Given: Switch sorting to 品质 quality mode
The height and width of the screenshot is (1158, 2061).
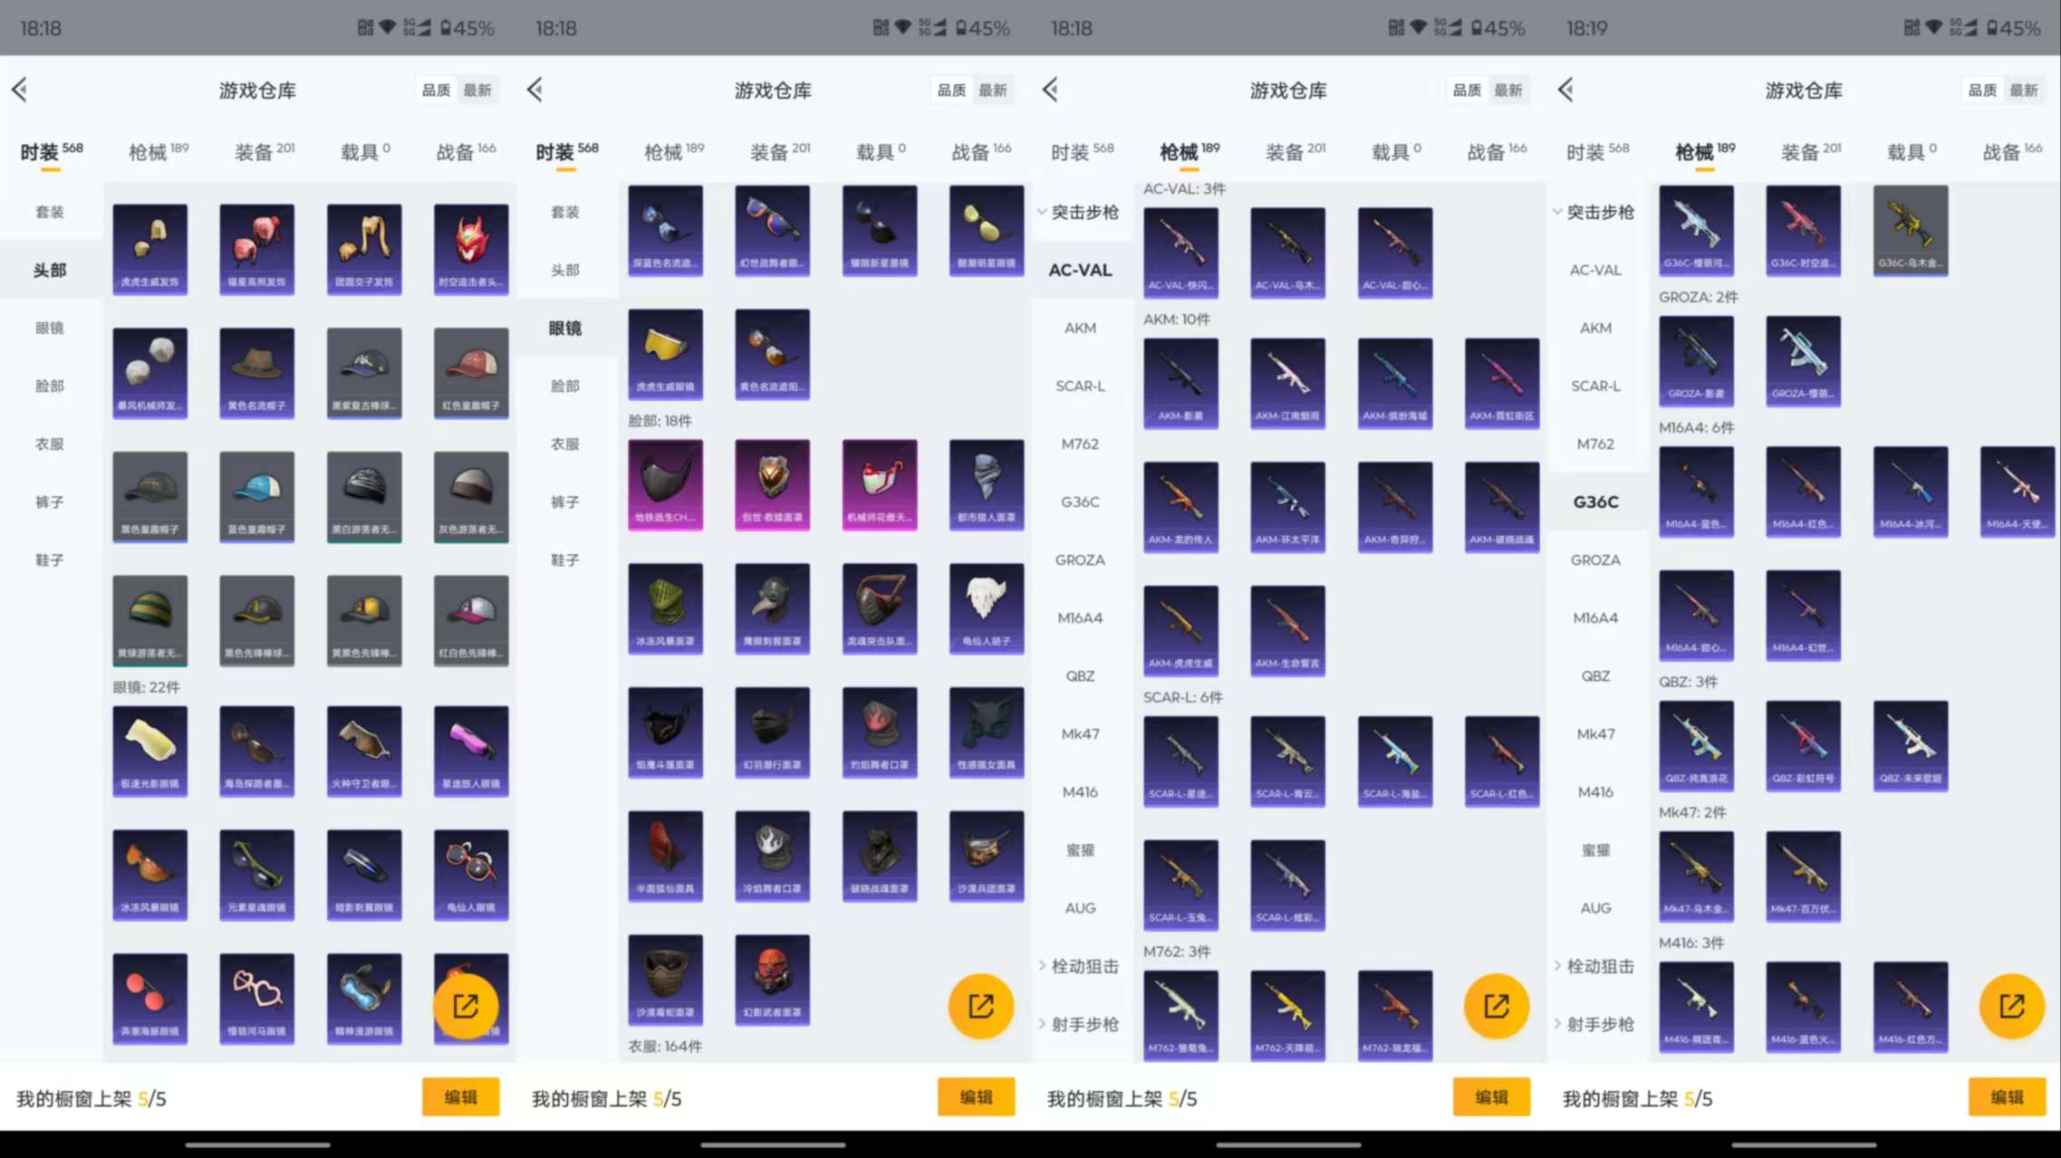Looking at the screenshot, I should [435, 90].
